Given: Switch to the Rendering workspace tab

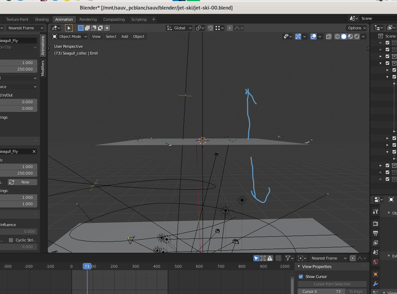Looking at the screenshot, I should [88, 19].
